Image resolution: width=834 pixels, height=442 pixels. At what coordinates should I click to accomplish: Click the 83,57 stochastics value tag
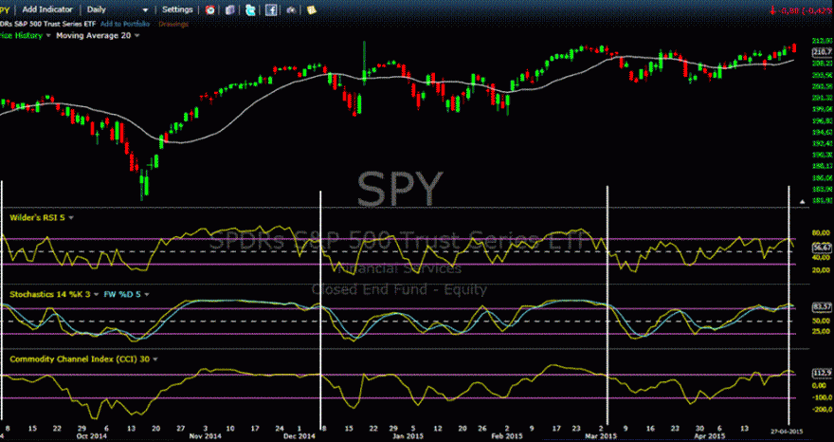[822, 307]
